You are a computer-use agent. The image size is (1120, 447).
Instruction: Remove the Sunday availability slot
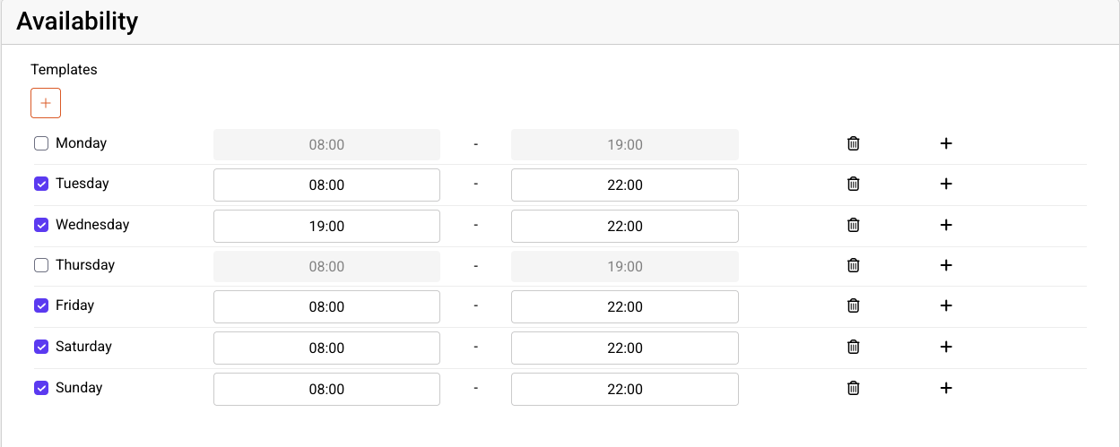coord(854,388)
